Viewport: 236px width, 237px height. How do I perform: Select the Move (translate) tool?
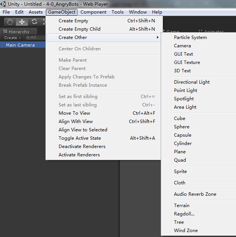click(22, 22)
